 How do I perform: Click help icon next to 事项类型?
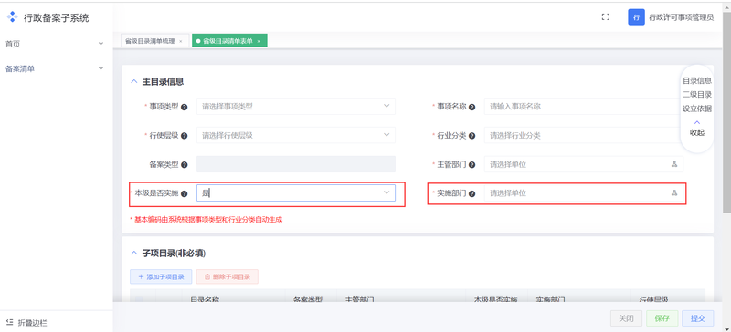(185, 107)
